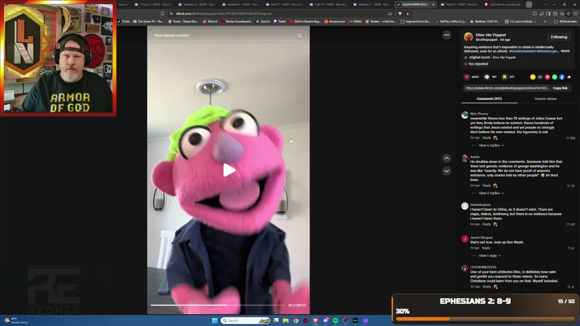This screenshot has height=326, width=580.
Task: Open the #DoubleStandard hashtag
Action: tap(522, 51)
